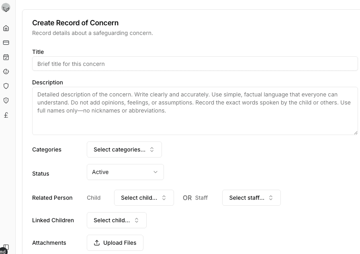360x254 pixels.
Task: Select the shield-with-exclamation concerns icon
Action: point(6,100)
